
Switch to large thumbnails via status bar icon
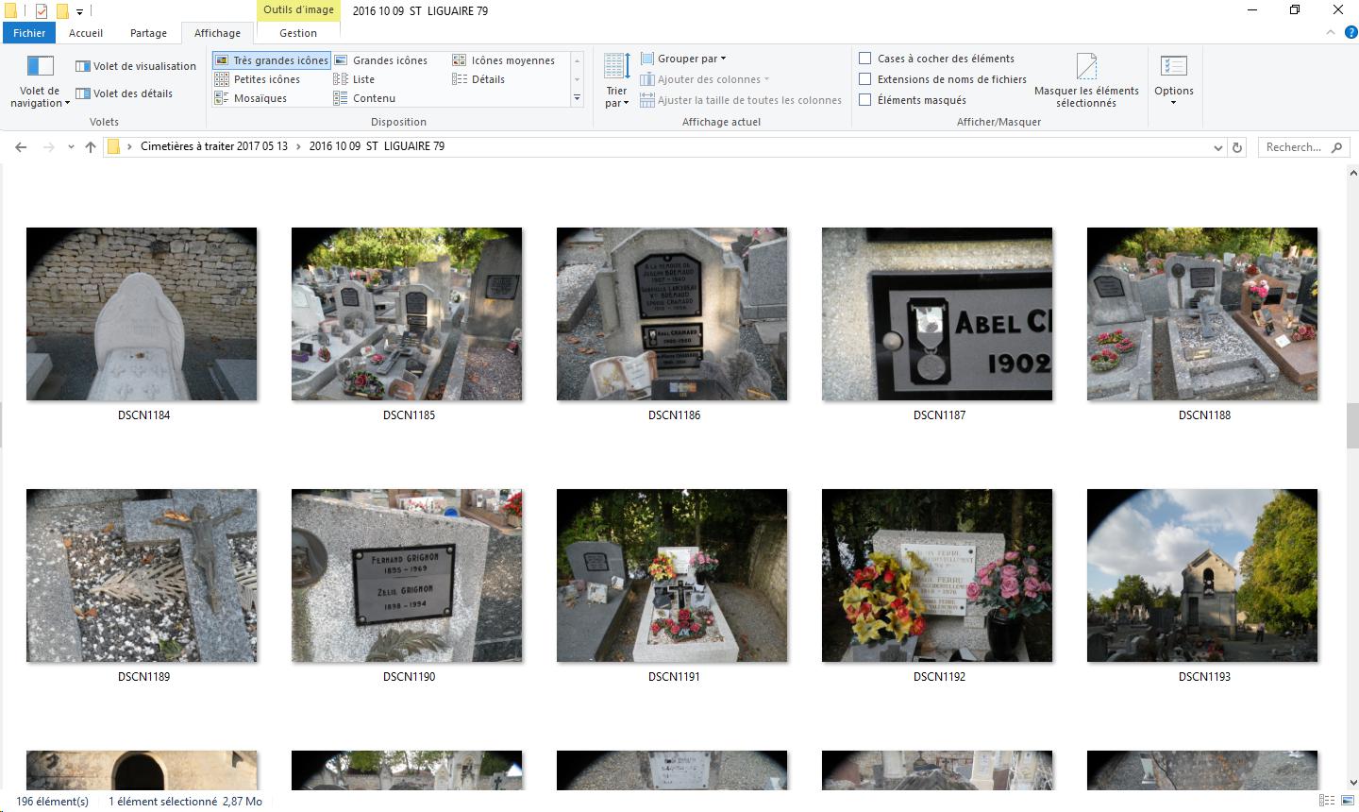click(1347, 801)
